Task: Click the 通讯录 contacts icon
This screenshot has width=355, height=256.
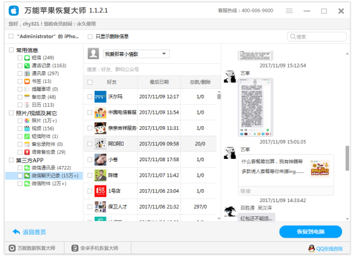Action: pyautogui.click(x=27, y=73)
